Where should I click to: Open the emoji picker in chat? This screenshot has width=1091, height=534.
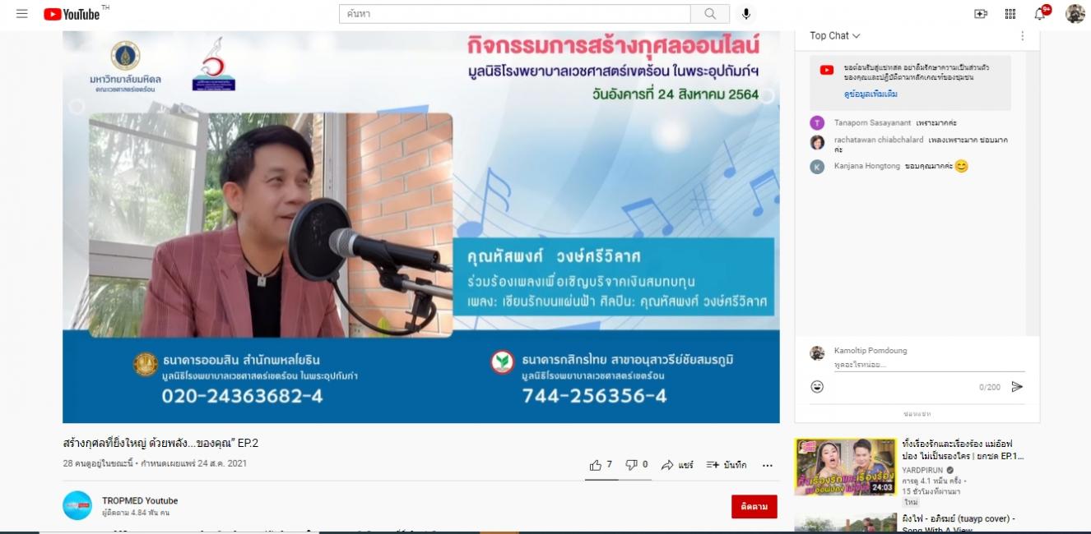[817, 387]
